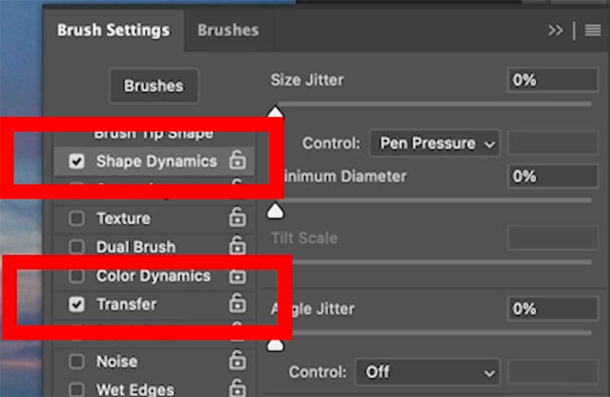
Task: Click the lock icon for Dual Brush
Action: click(x=237, y=245)
